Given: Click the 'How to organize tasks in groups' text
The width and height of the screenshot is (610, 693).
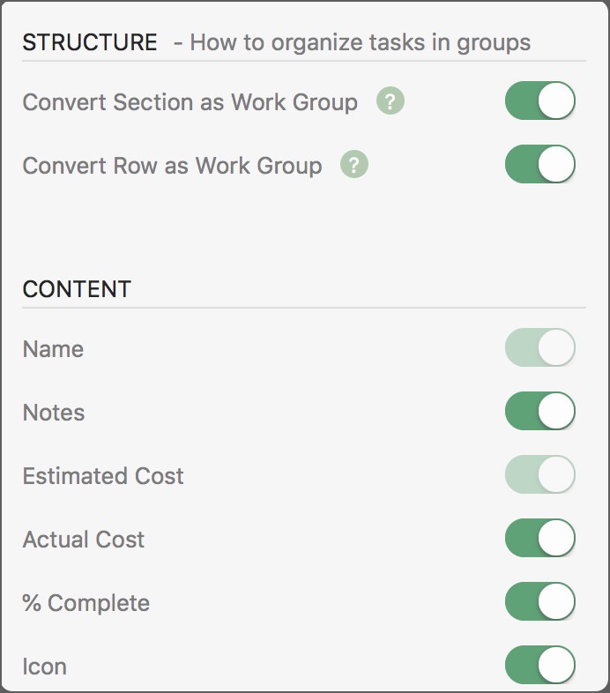Looking at the screenshot, I should tap(360, 41).
